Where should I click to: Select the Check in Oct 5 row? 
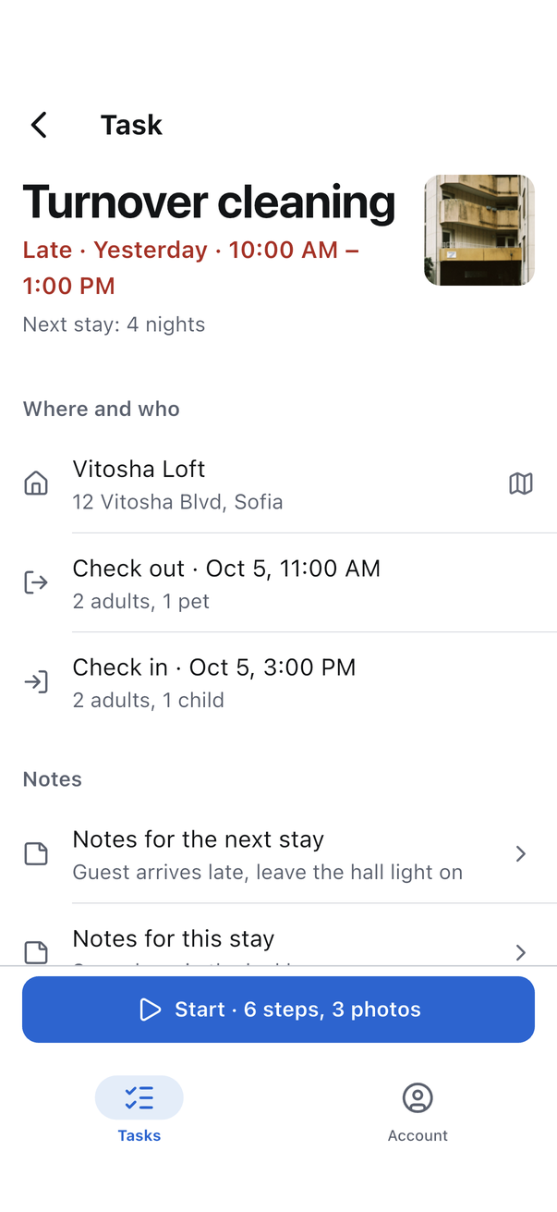278,682
